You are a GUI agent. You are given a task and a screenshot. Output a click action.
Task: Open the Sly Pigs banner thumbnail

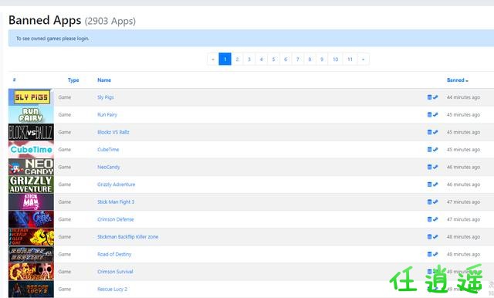31,97
